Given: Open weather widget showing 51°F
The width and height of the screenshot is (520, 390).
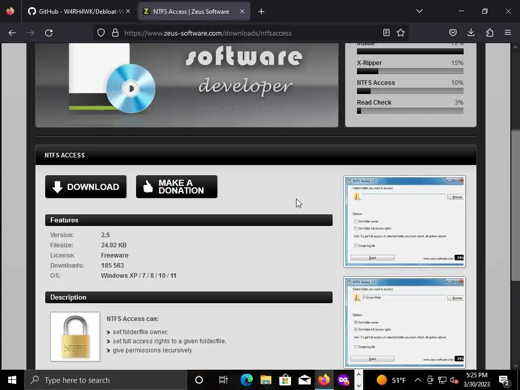Looking at the screenshot, I should click(392, 380).
